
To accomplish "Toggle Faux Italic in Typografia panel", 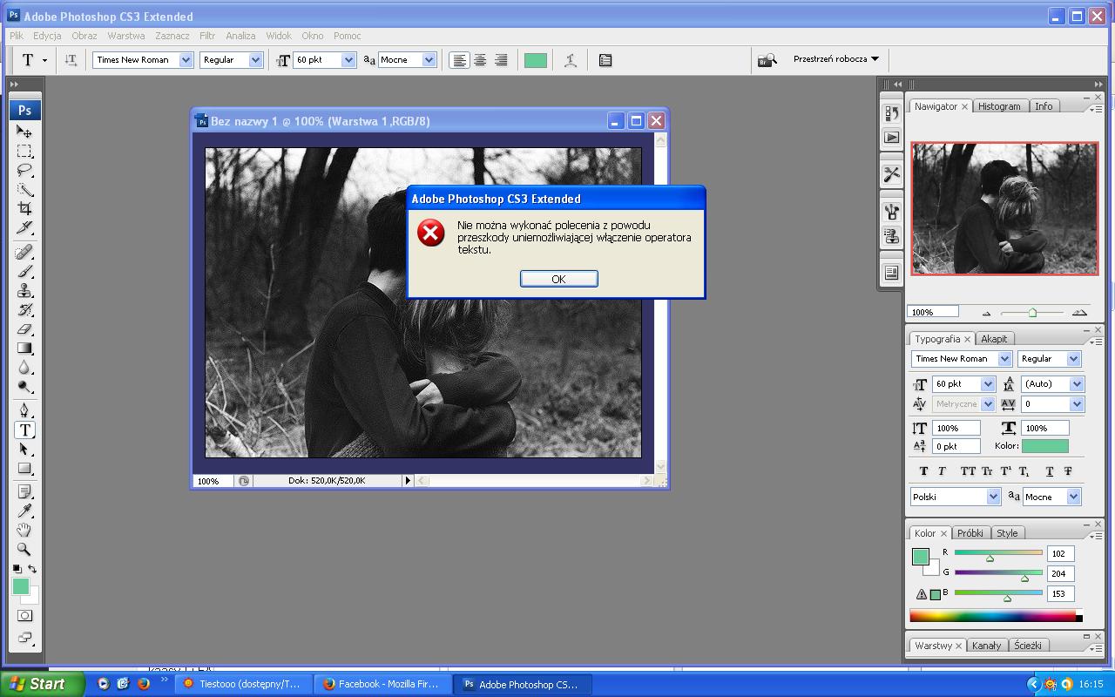I will tap(942, 471).
